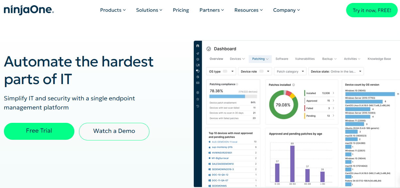Viewport: 400px width, 188px height.
Task: Open the history clock icon in the sidebar
Action: 198,106
